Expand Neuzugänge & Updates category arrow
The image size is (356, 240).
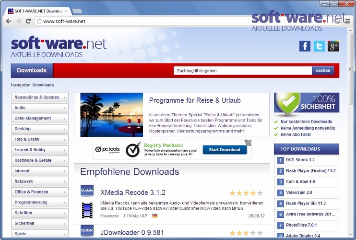point(64,97)
